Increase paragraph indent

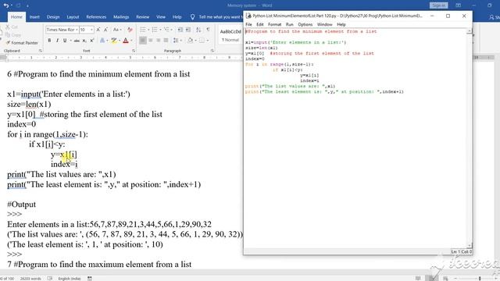188,30
